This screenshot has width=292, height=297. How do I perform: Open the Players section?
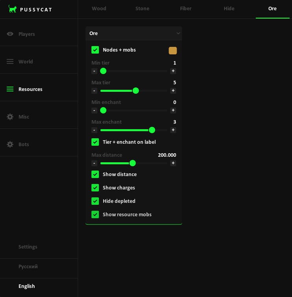39,34
